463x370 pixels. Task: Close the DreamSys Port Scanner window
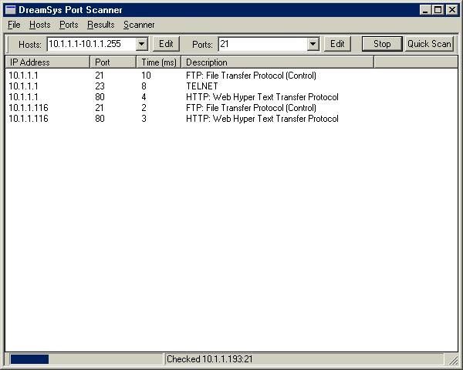451,10
